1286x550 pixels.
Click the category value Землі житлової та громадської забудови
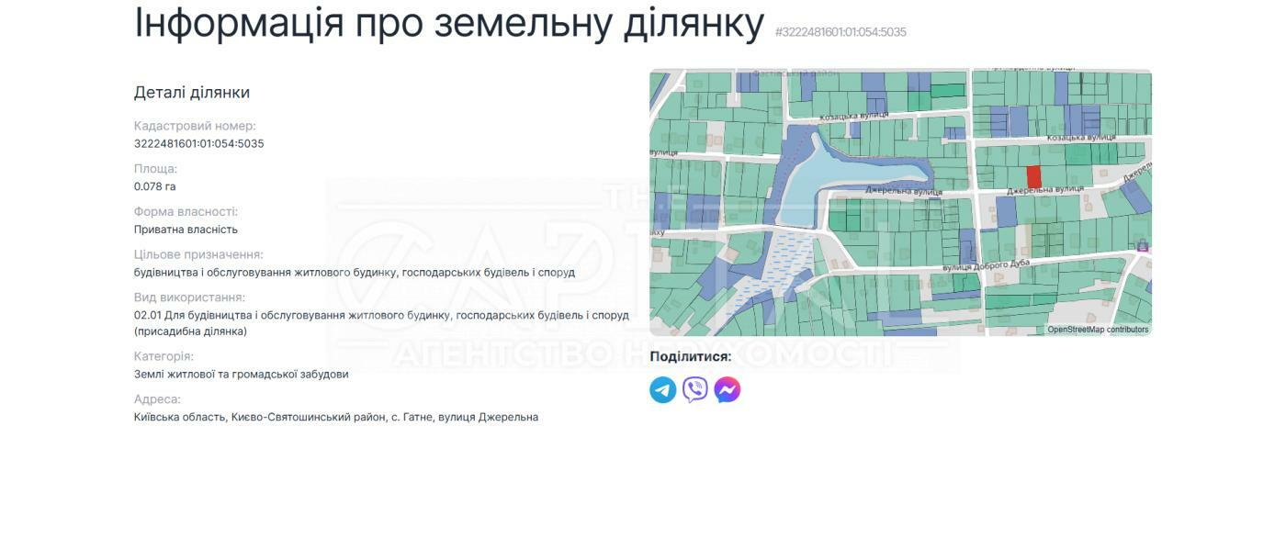click(242, 374)
